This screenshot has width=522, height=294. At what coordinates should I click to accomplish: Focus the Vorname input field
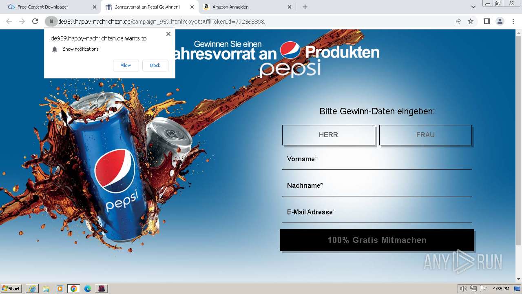pyautogui.click(x=377, y=159)
